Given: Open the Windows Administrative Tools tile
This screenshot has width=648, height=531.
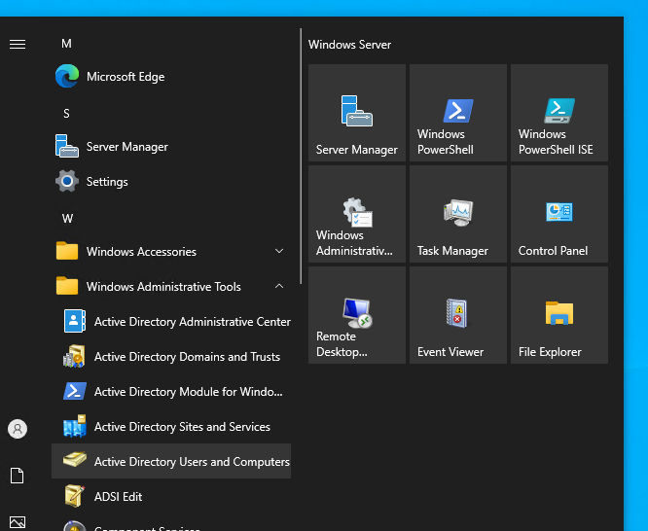Looking at the screenshot, I should [x=357, y=214].
